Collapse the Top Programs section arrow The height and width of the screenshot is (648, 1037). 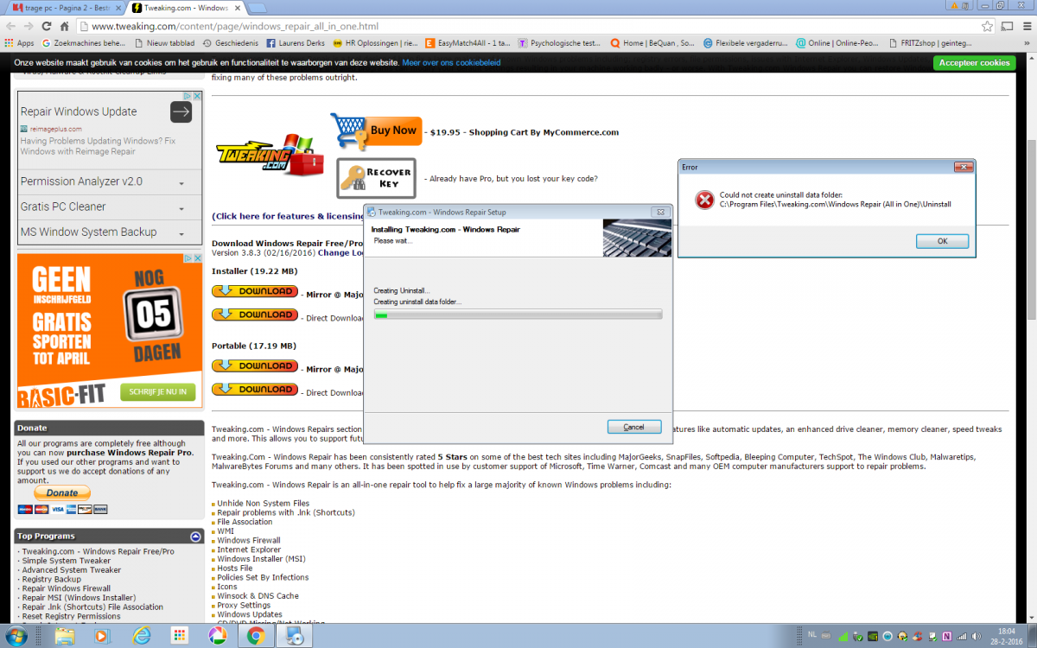(195, 537)
